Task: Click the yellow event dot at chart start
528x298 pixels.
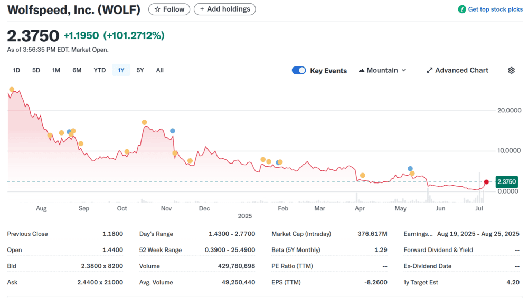Action: click(12, 90)
